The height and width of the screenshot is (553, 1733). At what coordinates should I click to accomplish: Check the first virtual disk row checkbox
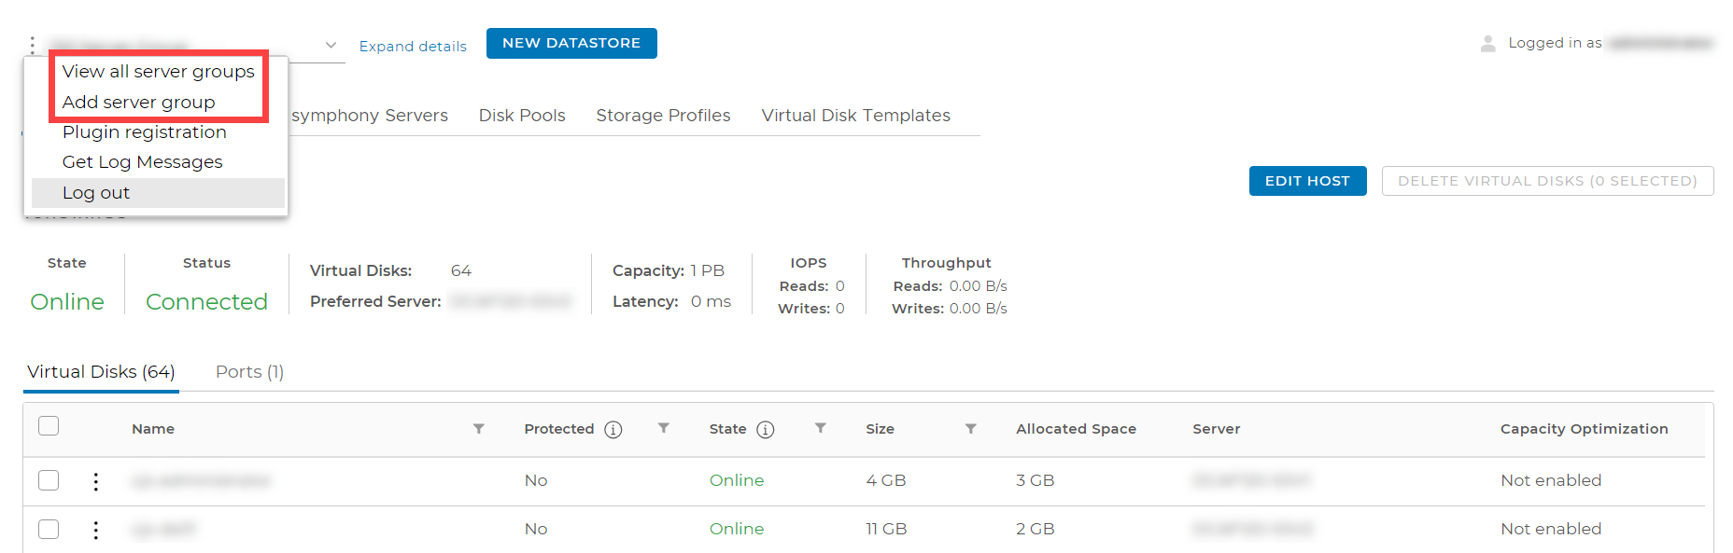[x=49, y=480]
